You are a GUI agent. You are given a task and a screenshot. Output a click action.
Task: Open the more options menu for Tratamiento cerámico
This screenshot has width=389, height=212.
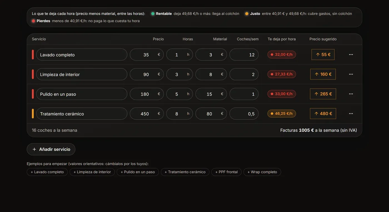pyautogui.click(x=351, y=113)
